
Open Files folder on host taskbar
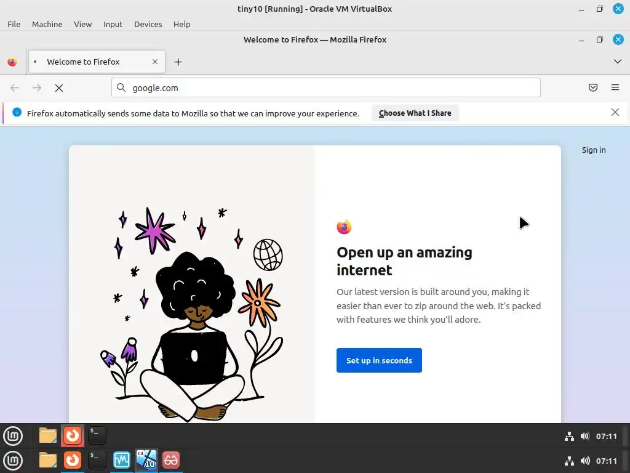pos(48,460)
